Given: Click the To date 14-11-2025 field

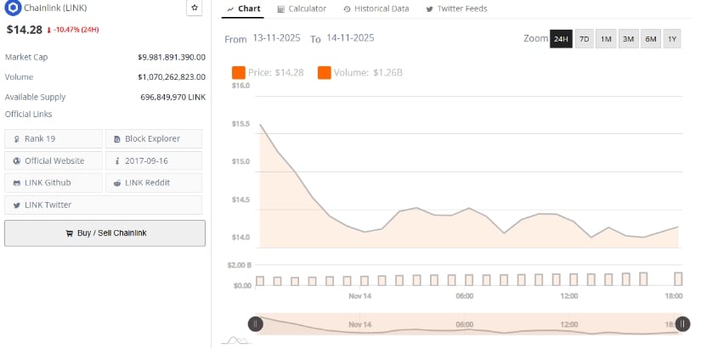Looking at the screenshot, I should [x=350, y=39].
